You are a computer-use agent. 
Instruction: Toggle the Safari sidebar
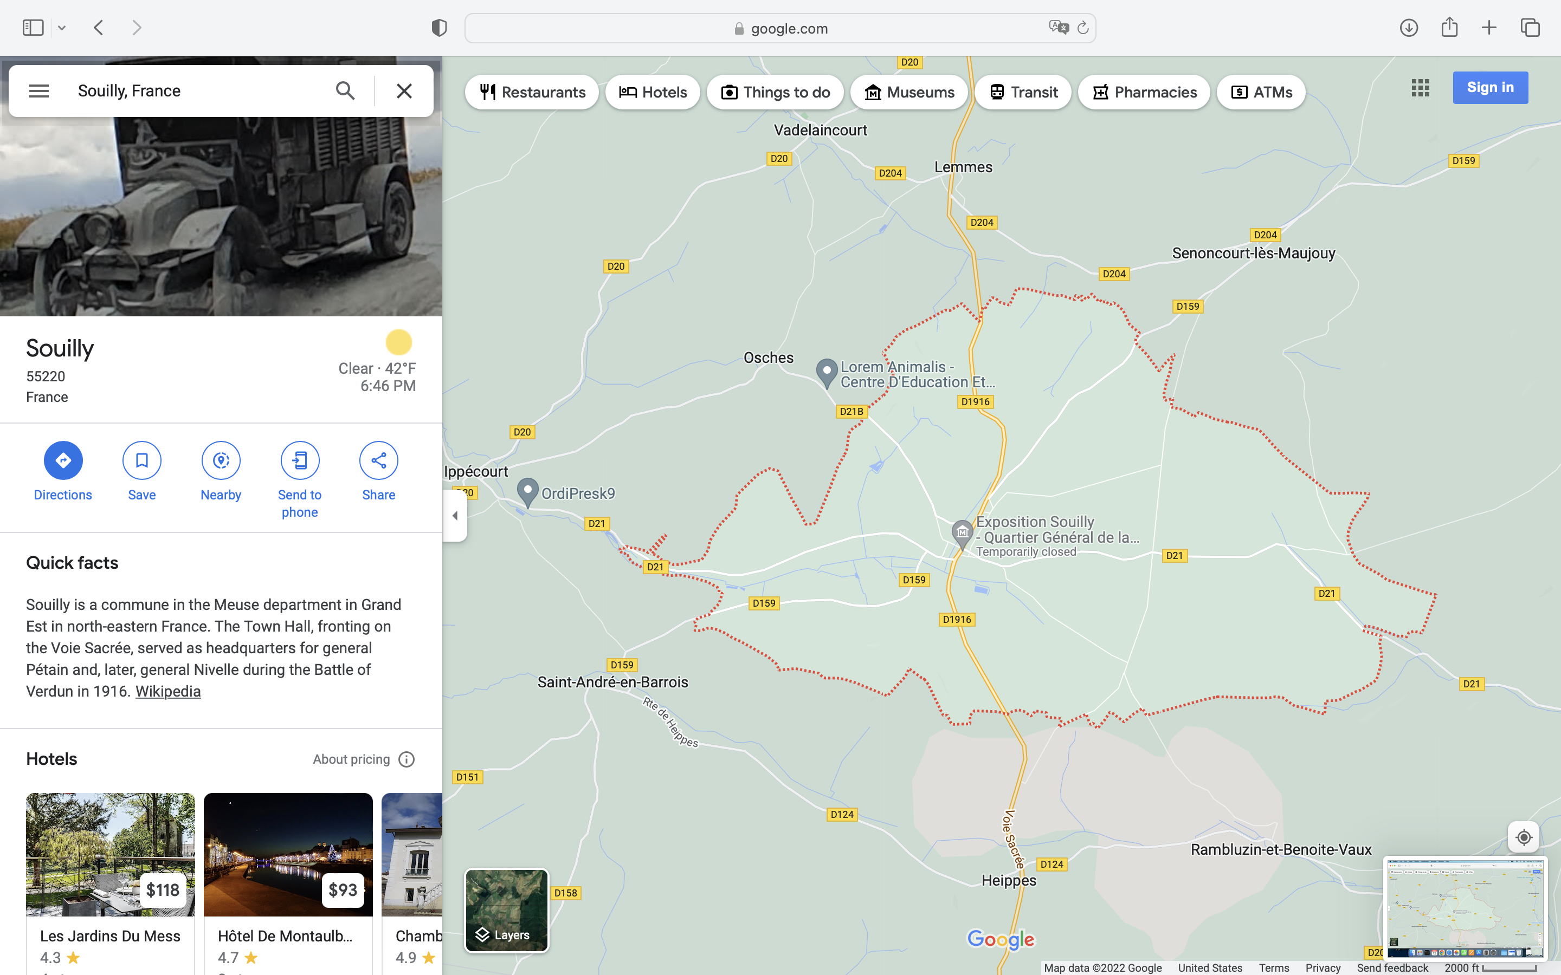click(33, 28)
